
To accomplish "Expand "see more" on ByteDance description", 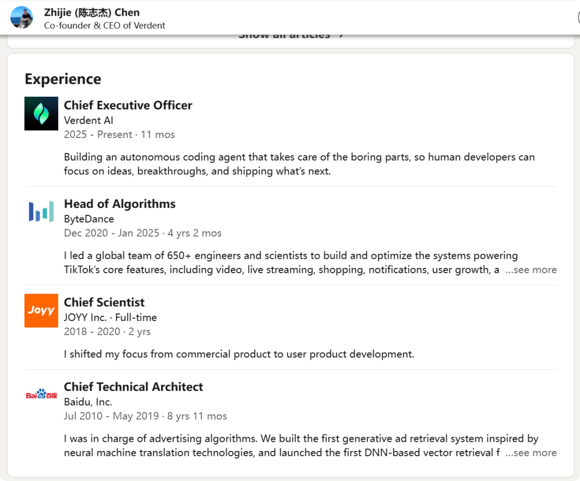I will 531,270.
